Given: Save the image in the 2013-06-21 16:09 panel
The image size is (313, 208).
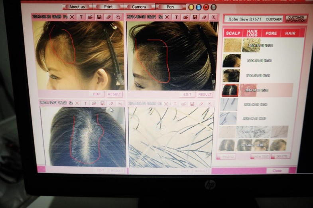Looking at the screenshot, I should click(99, 17).
